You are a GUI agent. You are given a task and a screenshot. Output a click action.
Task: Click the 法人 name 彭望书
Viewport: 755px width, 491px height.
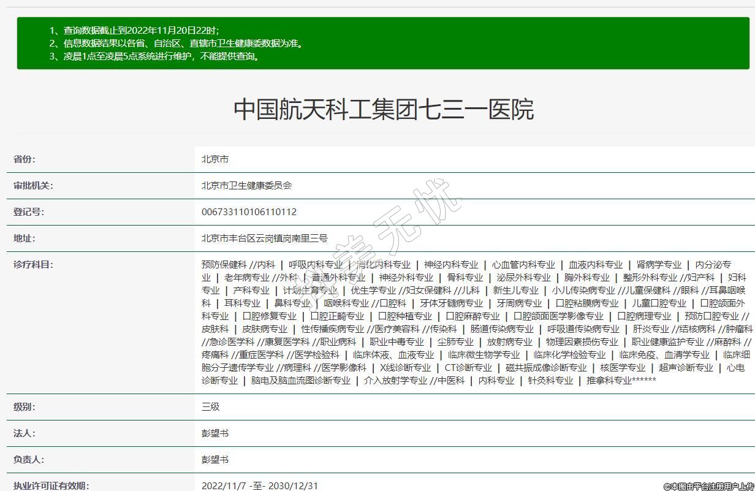215,433
